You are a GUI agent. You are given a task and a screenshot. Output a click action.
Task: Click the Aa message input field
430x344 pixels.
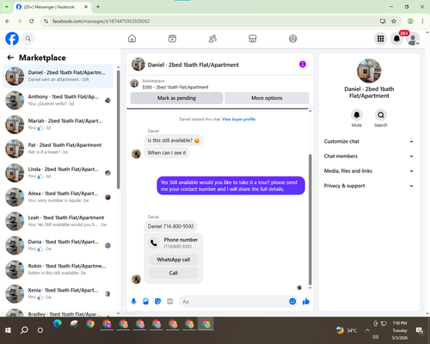pyautogui.click(x=234, y=302)
